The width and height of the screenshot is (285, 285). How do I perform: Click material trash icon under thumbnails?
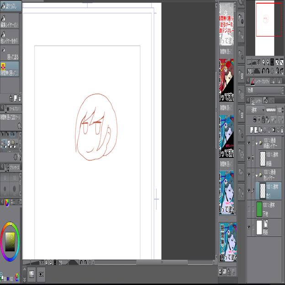click(x=229, y=272)
